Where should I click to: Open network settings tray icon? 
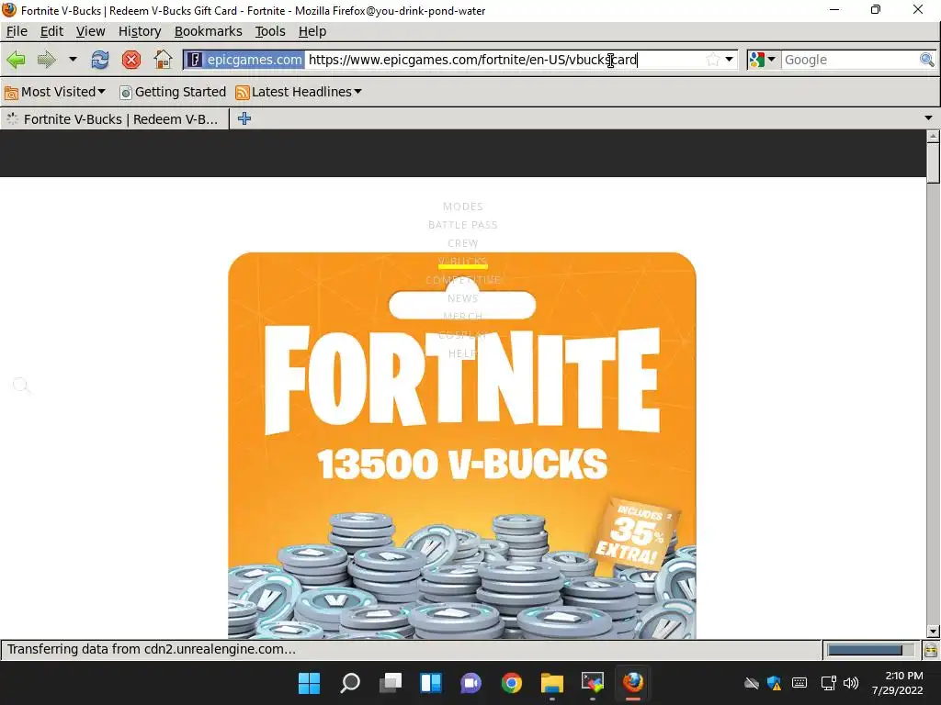pyautogui.click(x=828, y=683)
